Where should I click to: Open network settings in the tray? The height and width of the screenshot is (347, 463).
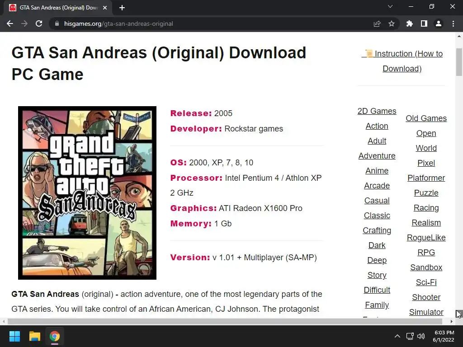click(x=410, y=336)
